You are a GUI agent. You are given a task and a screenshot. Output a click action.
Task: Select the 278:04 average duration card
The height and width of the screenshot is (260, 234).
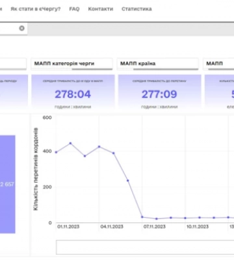[x=73, y=92]
